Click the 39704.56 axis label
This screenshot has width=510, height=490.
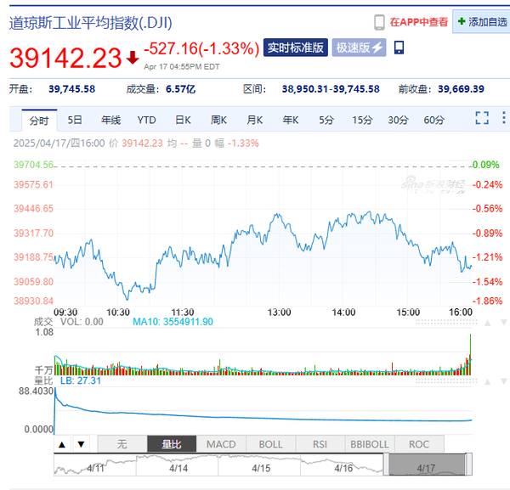pyautogui.click(x=33, y=165)
